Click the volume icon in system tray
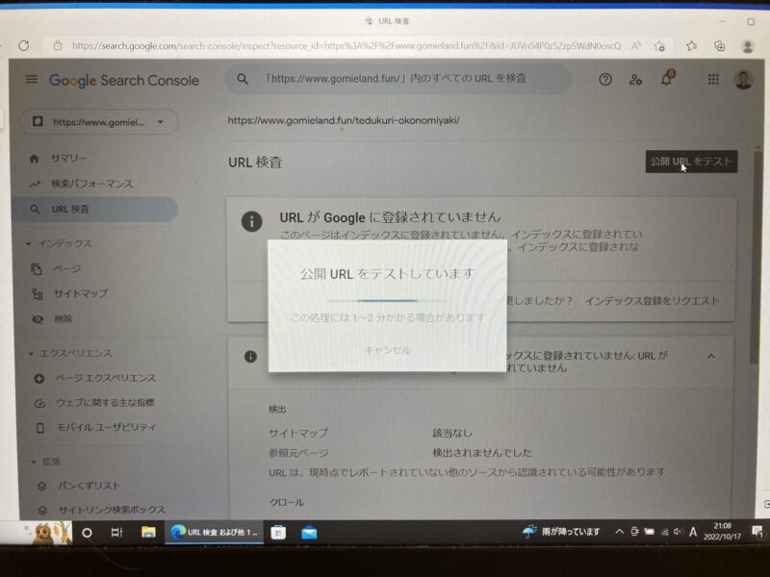Screen dimensions: 770x577 679,532
